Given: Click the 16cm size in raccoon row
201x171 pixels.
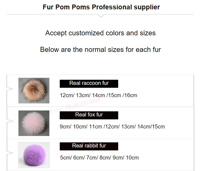Looking at the screenshot, I should 131,96.
